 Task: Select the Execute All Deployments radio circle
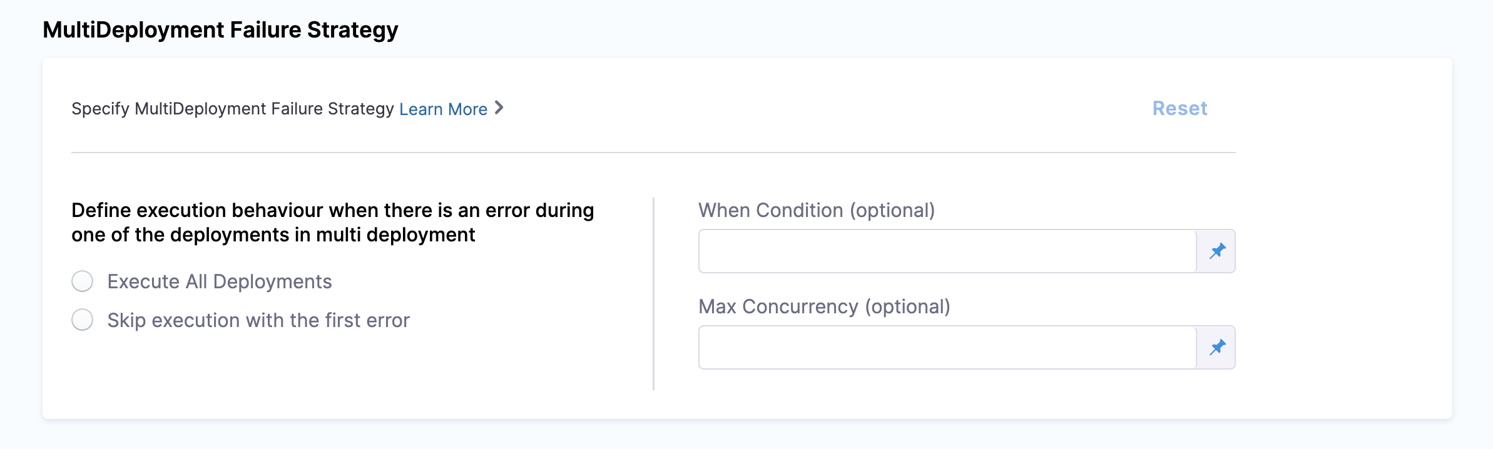click(x=82, y=281)
